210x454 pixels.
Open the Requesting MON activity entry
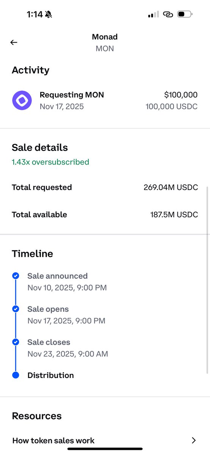(x=105, y=101)
